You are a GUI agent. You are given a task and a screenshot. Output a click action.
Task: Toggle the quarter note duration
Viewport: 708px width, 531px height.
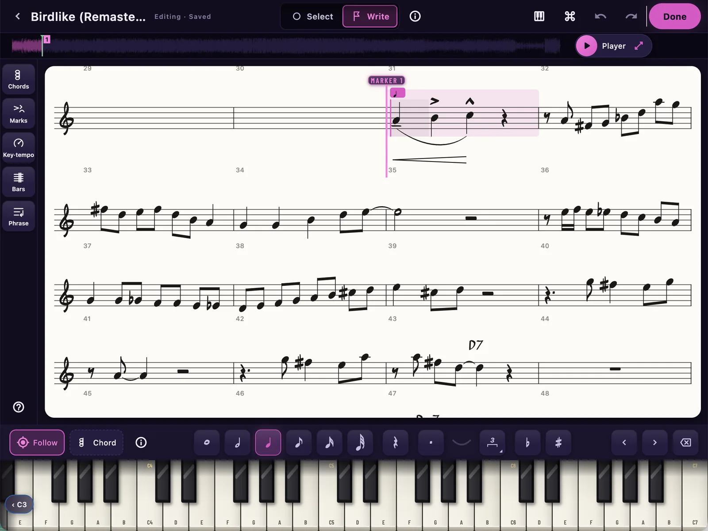(x=268, y=442)
